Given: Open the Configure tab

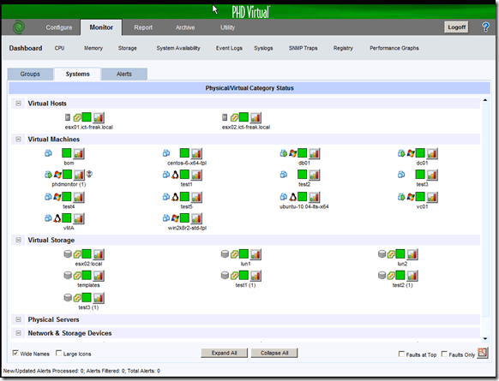Looking at the screenshot, I should (59, 27).
